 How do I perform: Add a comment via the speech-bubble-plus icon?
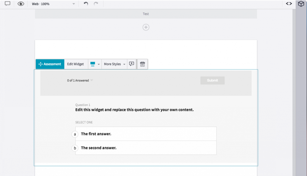click(131, 64)
